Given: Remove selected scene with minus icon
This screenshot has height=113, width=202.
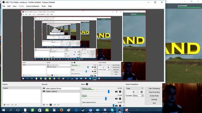Looking at the screenshot, I should (x=8, y=105).
